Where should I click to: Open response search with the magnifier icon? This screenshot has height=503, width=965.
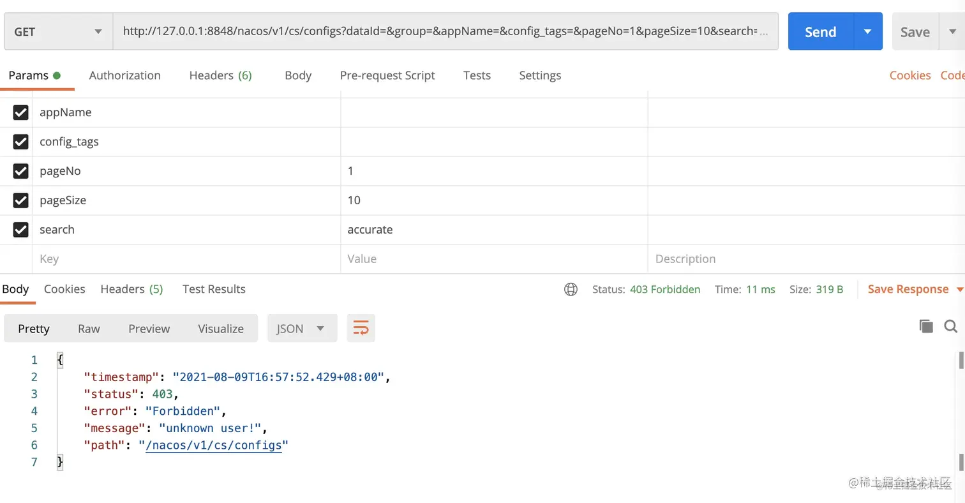pos(950,326)
